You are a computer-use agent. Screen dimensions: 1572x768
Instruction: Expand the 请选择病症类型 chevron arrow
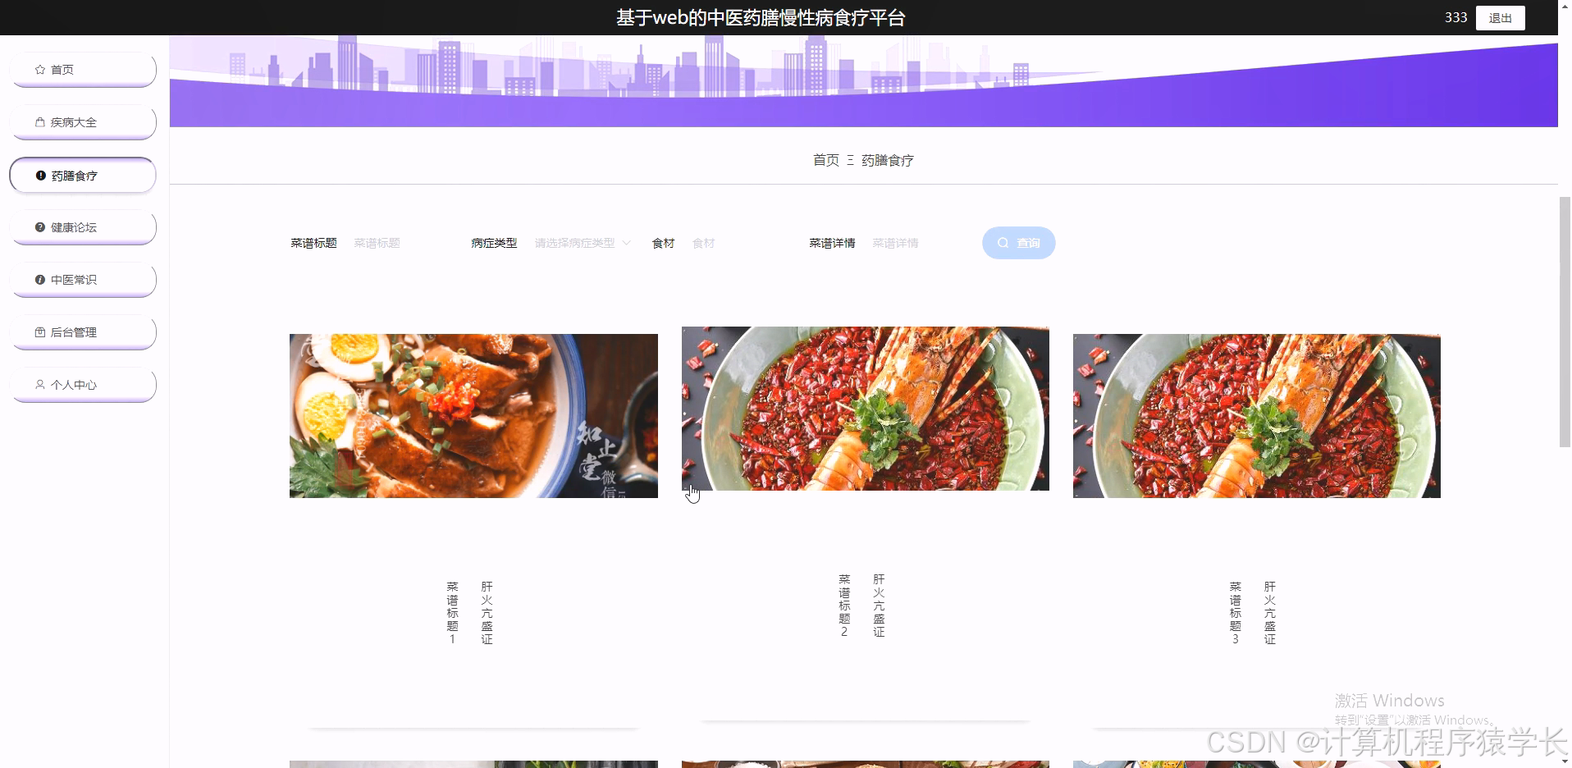[627, 243]
